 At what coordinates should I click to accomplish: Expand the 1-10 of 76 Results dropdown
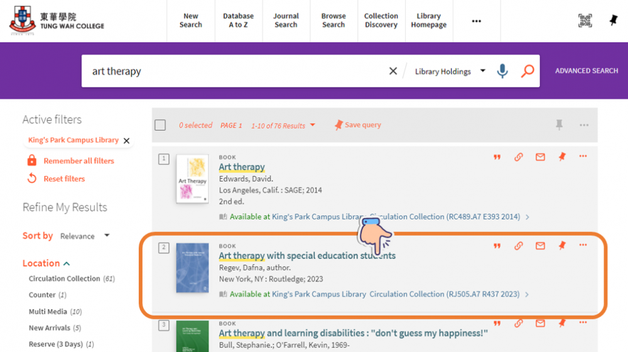tap(283, 126)
